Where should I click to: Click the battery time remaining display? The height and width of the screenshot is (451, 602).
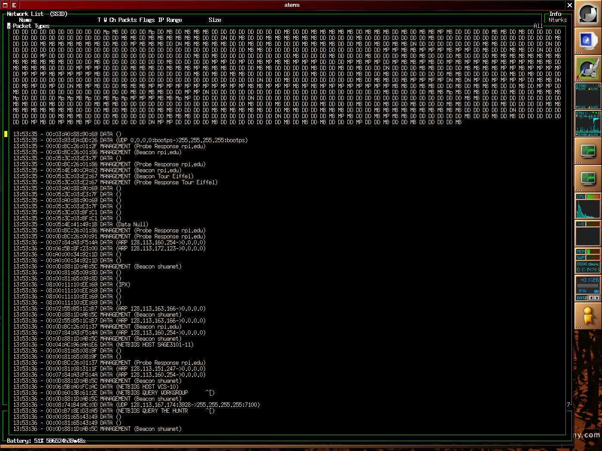pyautogui.click(x=590, y=280)
